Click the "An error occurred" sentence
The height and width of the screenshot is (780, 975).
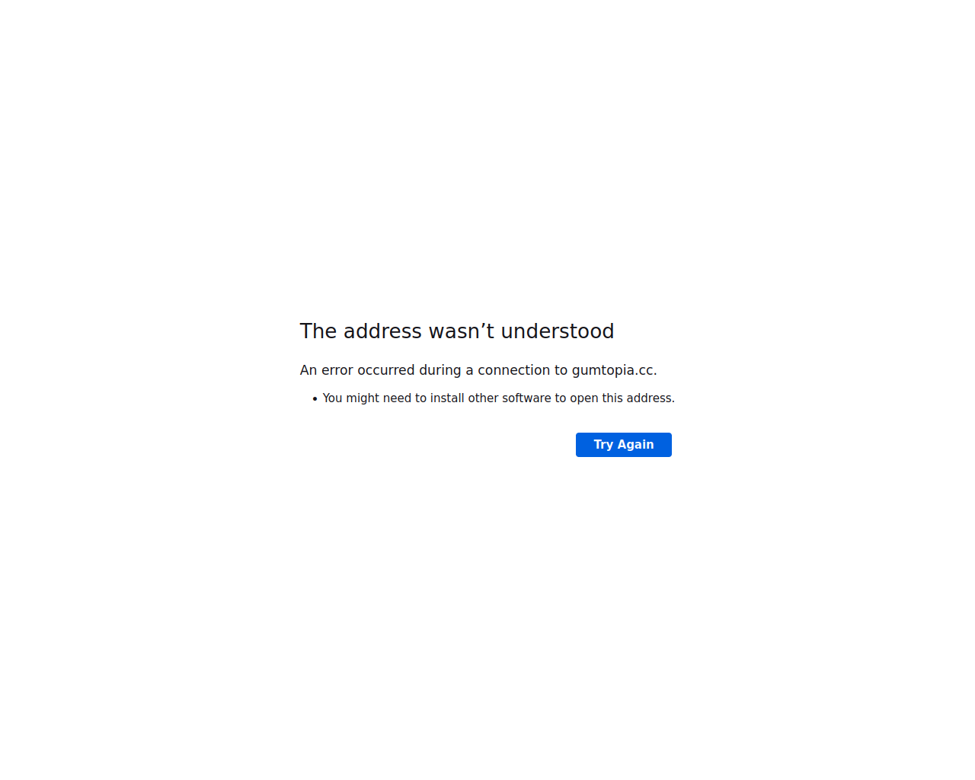click(x=478, y=370)
